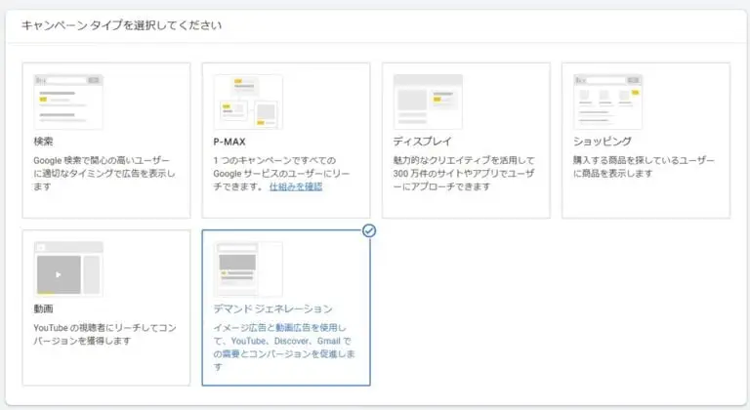The width and height of the screenshot is (750, 410).
Task: Click the キャンペーン タイプを選択してください heading
Action: (121, 25)
